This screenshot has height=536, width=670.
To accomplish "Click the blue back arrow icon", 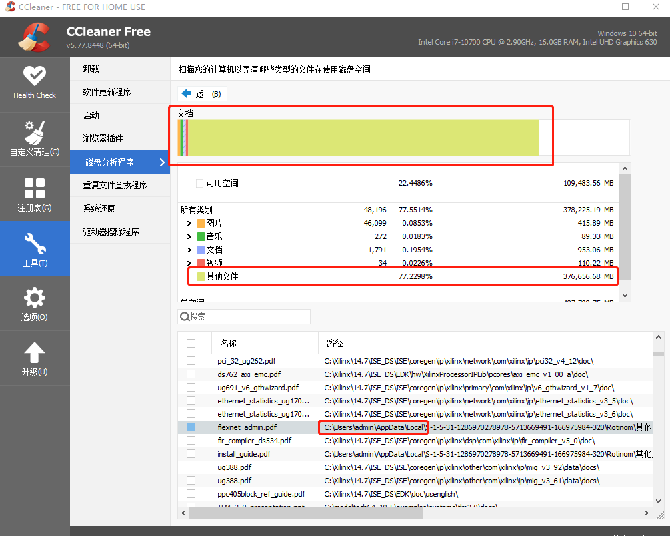I will pyautogui.click(x=186, y=93).
